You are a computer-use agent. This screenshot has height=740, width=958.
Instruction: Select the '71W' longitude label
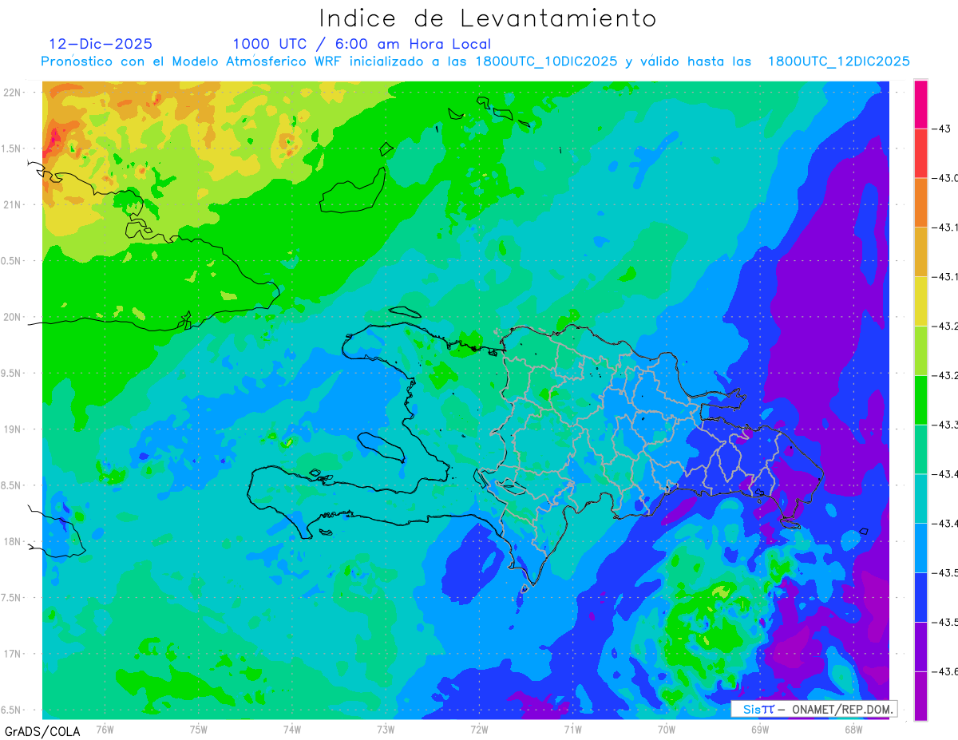[x=572, y=730]
